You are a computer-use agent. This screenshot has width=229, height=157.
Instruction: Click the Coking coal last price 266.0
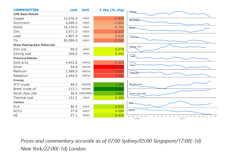coord(73,54)
